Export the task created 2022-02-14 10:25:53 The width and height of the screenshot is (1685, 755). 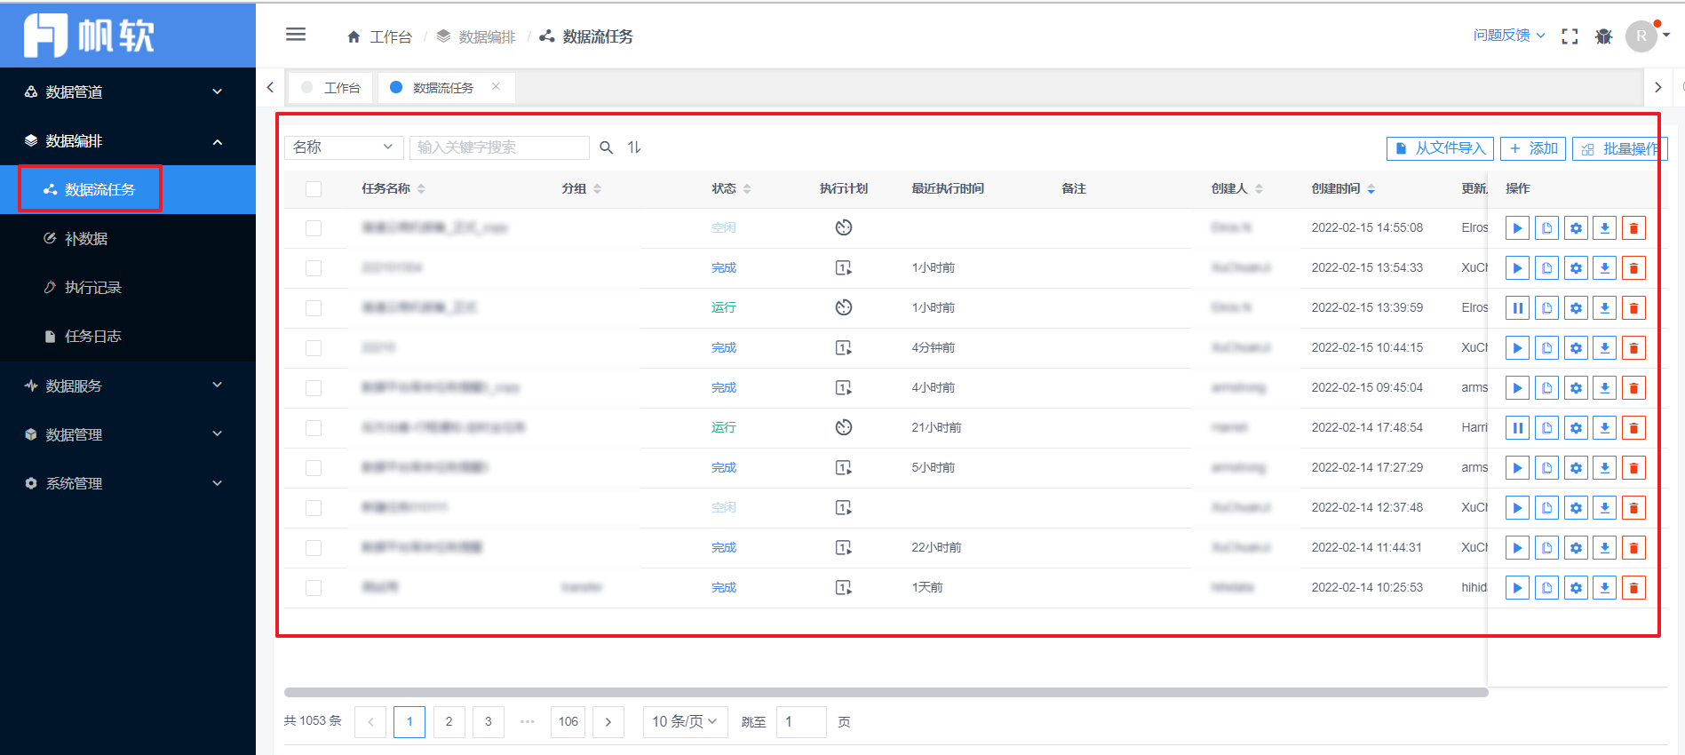pos(1604,588)
